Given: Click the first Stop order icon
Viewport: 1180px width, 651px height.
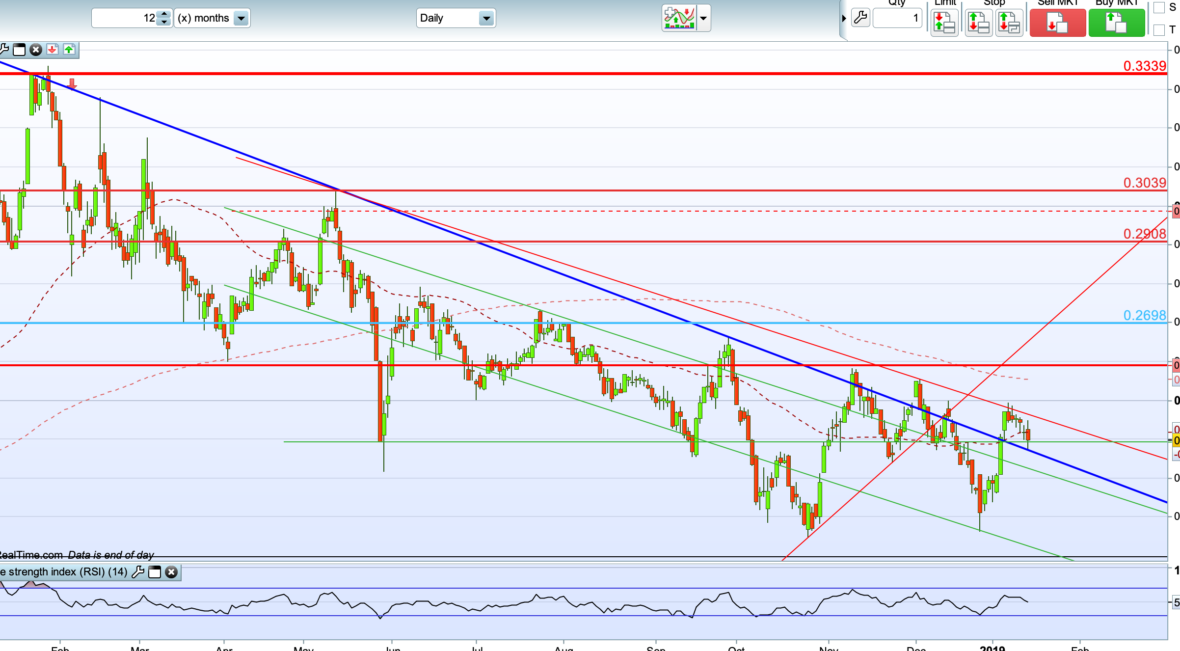Looking at the screenshot, I should pyautogui.click(x=978, y=23).
